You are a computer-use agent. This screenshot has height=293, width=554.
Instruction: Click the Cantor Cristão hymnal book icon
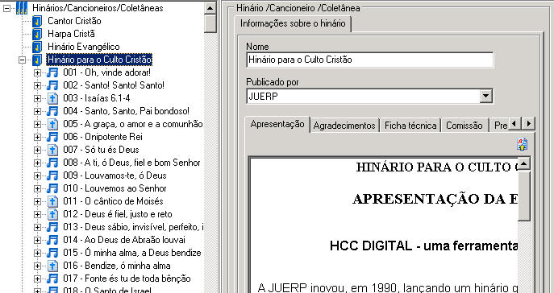pos(37,21)
